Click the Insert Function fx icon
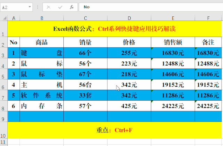The image size is (223, 146). pyautogui.click(x=71, y=7)
